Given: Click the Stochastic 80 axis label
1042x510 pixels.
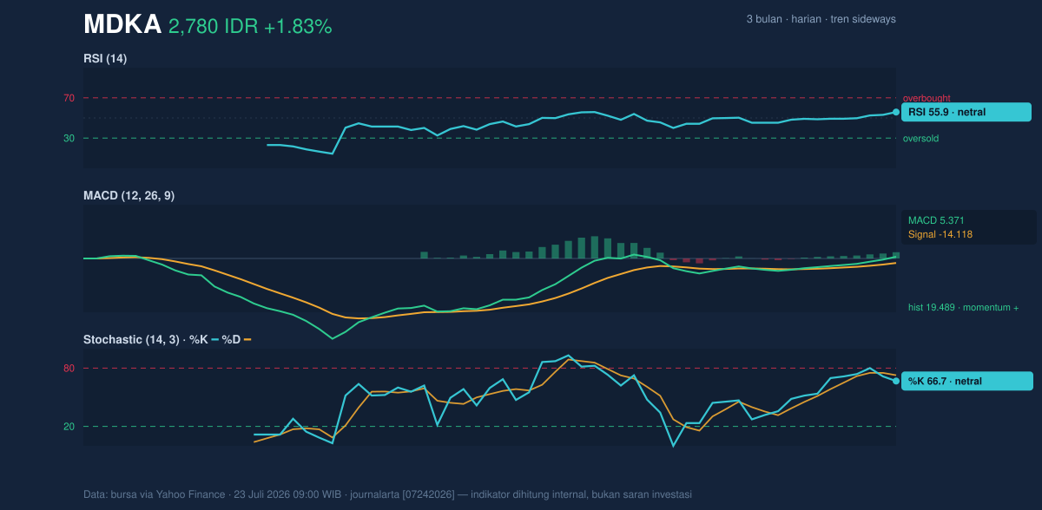Looking at the screenshot, I should (69, 369).
